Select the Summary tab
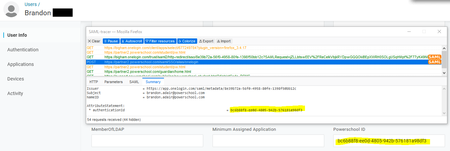The height and width of the screenshot is (151, 450). point(153,82)
